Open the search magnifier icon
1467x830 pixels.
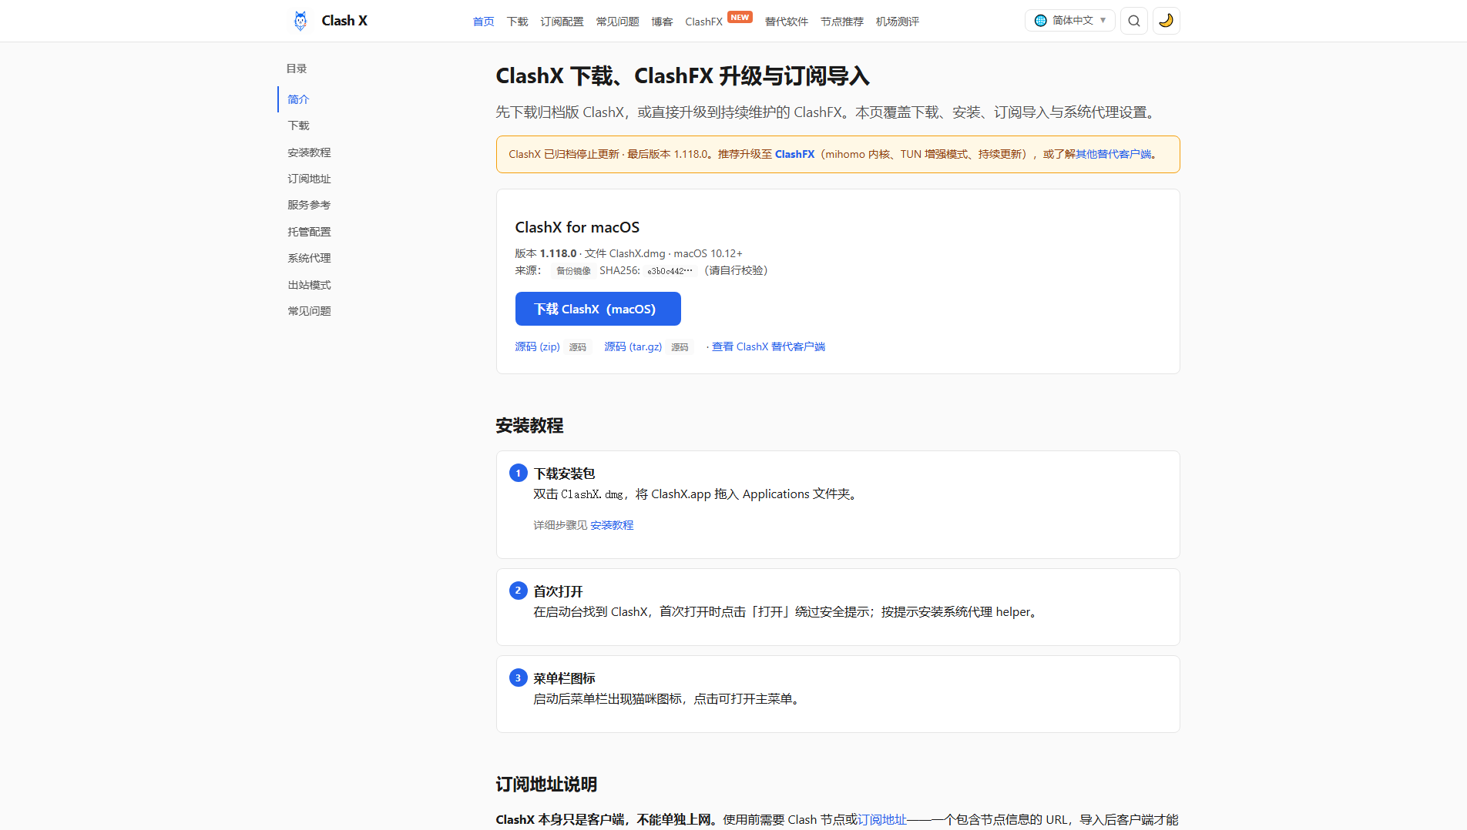click(x=1134, y=21)
